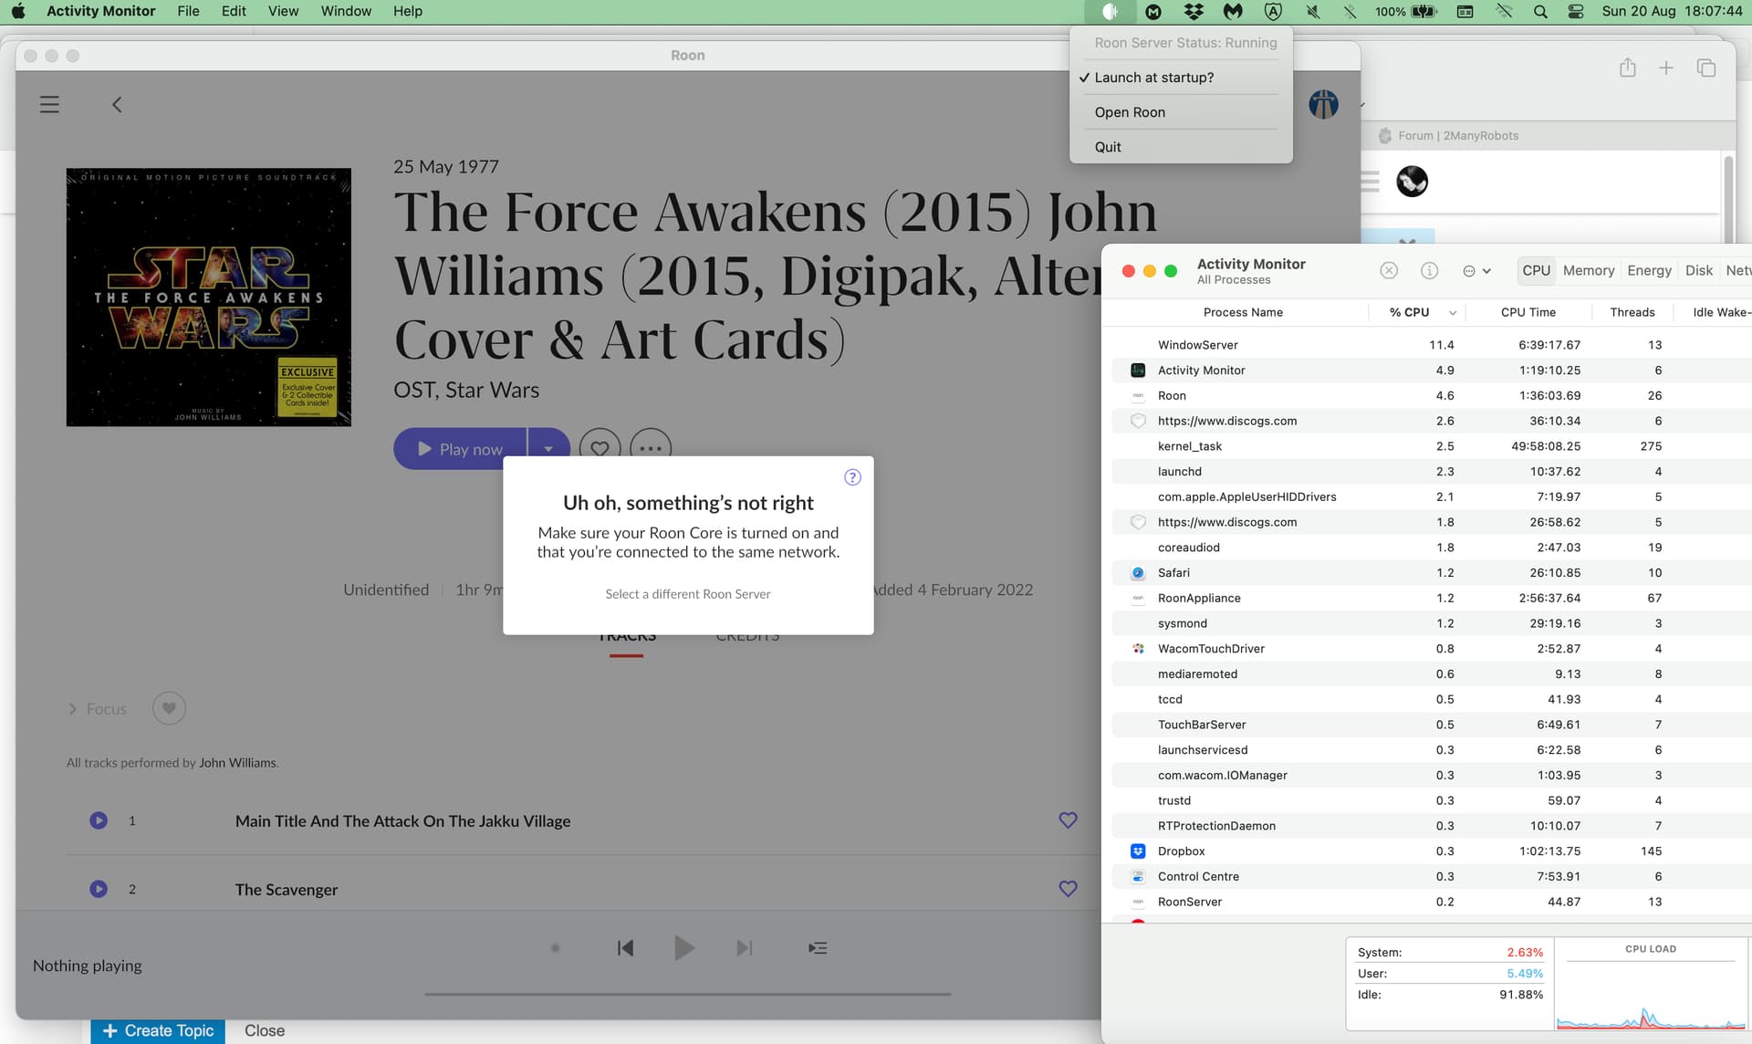Sort by CPU Time column
1752x1044 pixels.
pos(1528,312)
